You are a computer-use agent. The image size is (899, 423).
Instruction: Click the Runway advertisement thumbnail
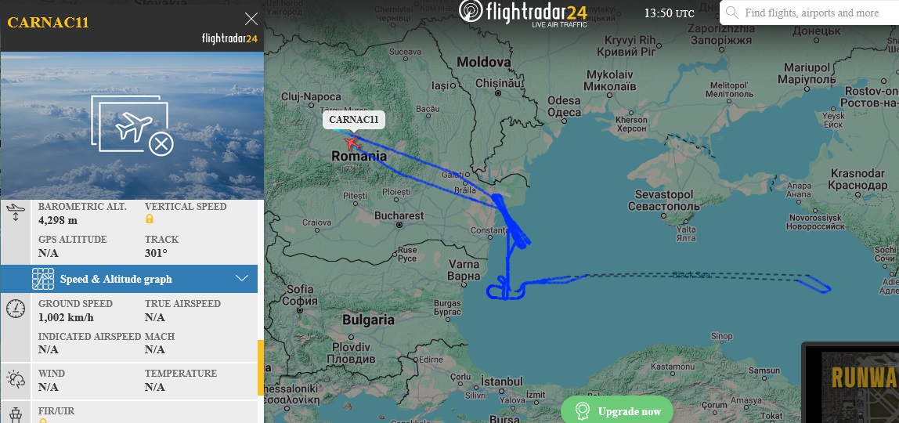[850, 382]
